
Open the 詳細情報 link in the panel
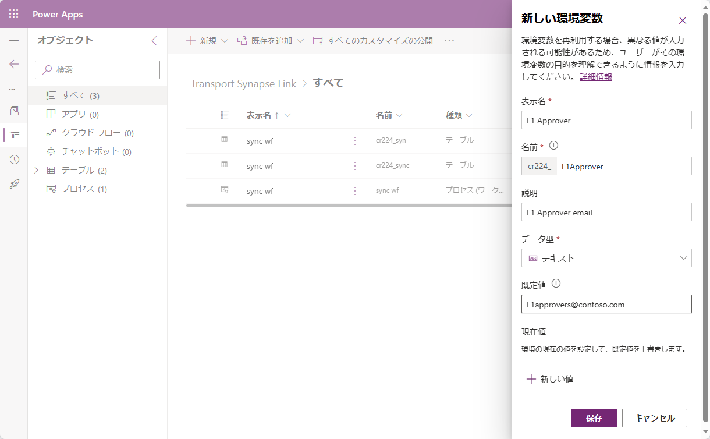pyautogui.click(x=595, y=76)
